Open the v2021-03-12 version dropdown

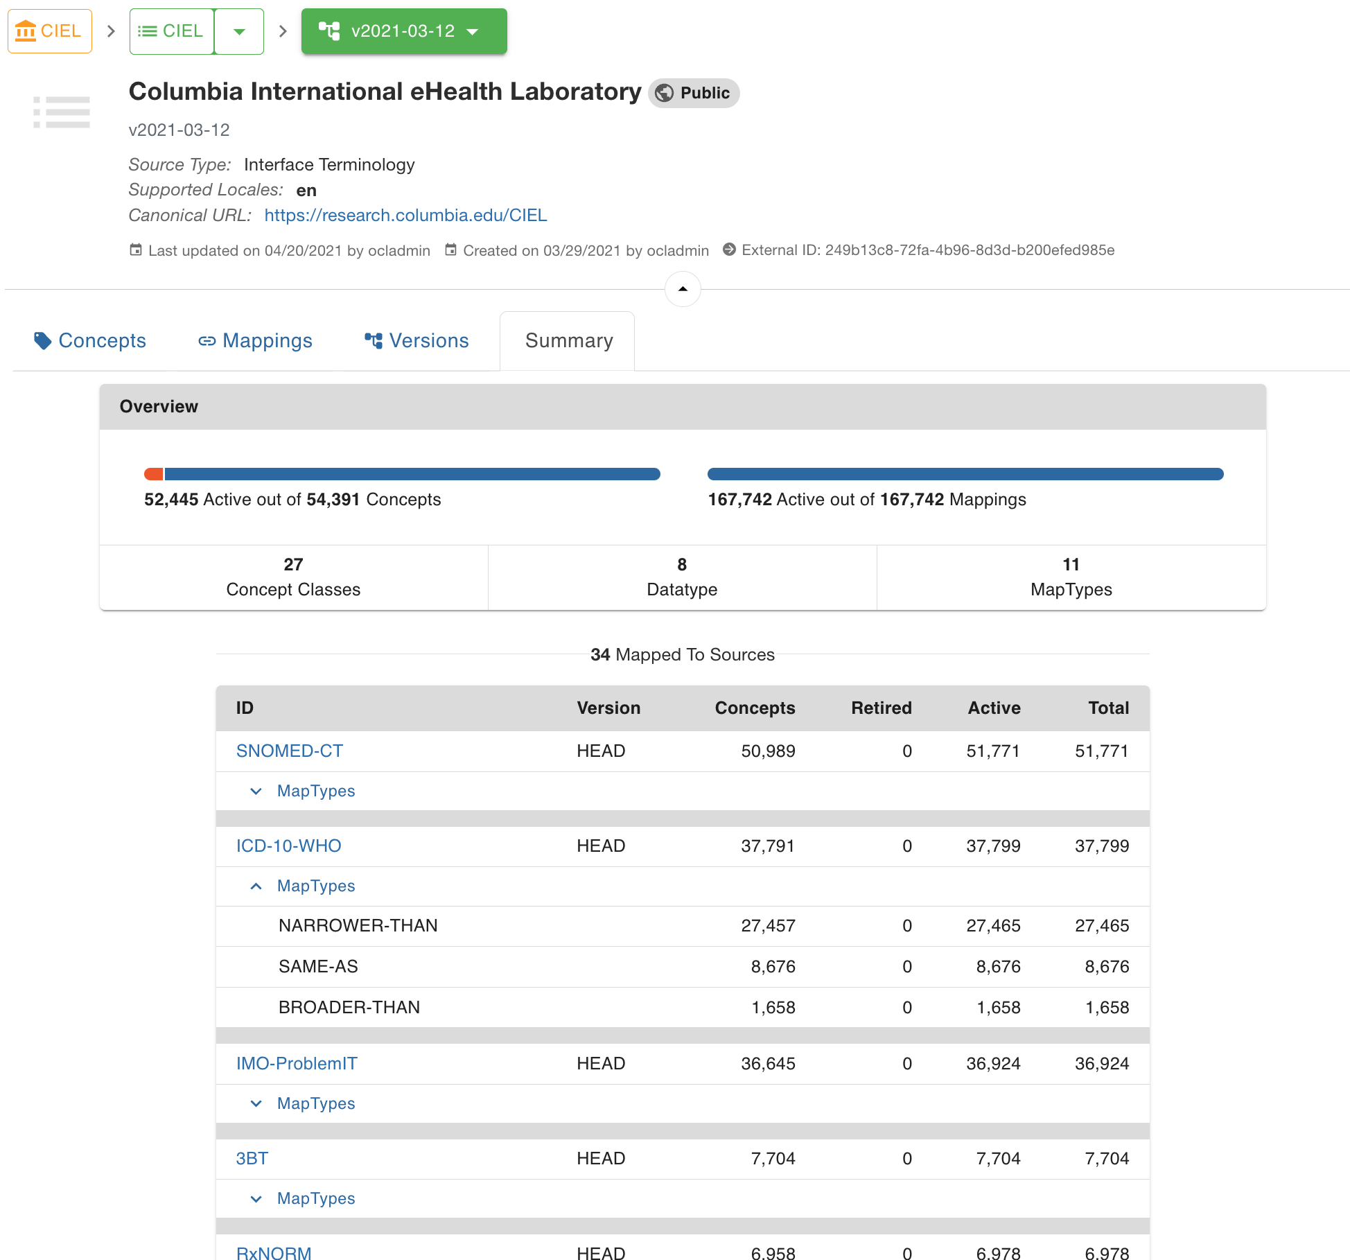tap(473, 31)
